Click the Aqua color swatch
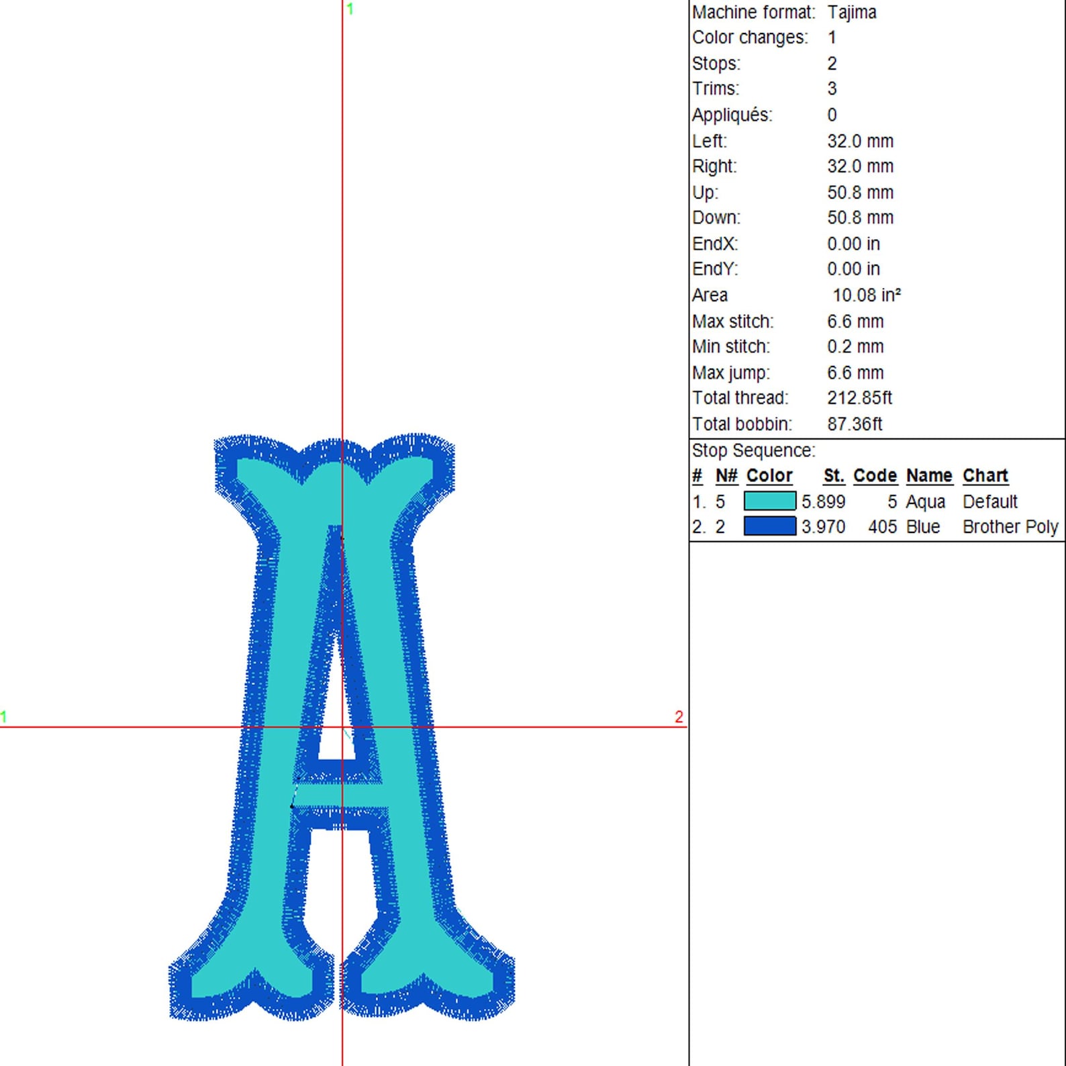Image resolution: width=1066 pixels, height=1066 pixels. 769,501
